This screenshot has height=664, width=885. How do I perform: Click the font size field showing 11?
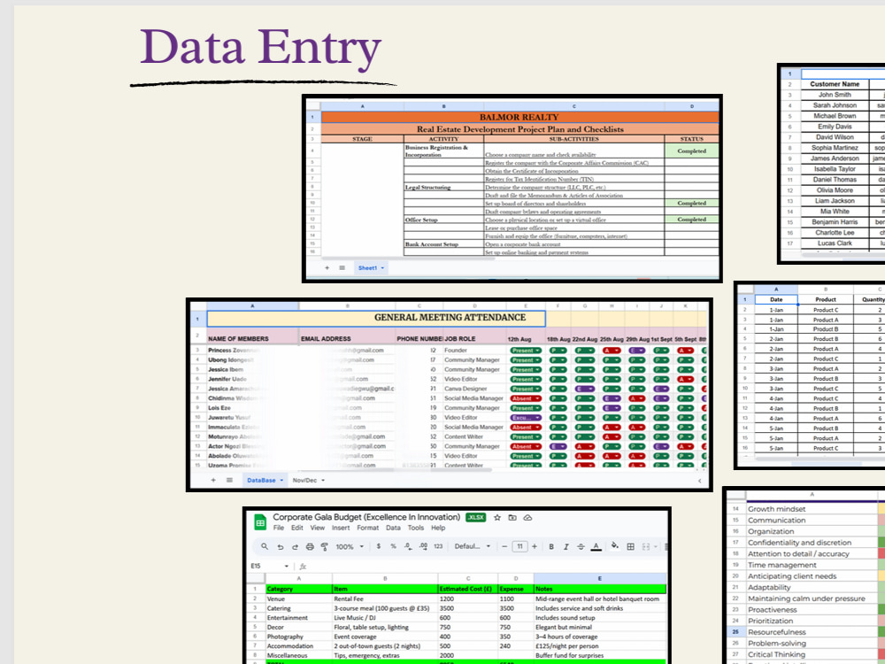[x=519, y=546]
